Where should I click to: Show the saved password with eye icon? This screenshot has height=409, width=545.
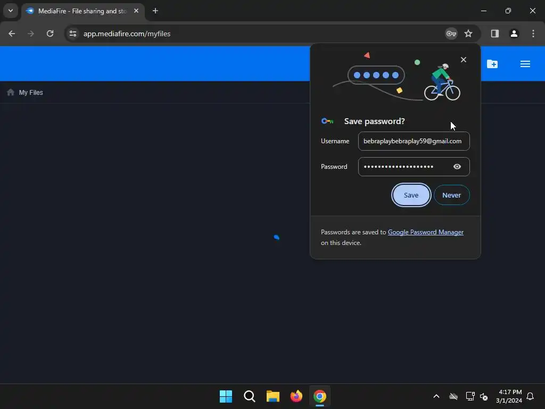tap(457, 167)
